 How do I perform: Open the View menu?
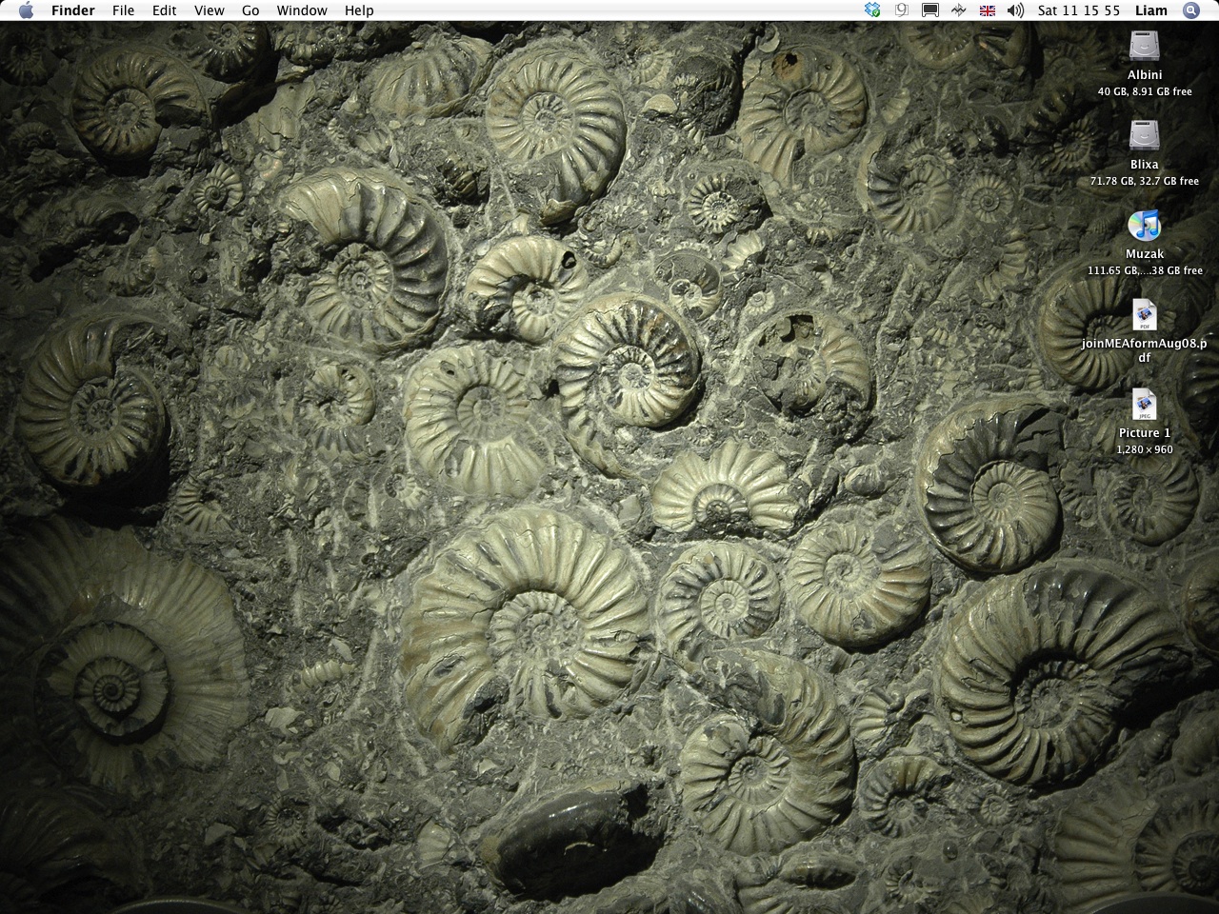(209, 10)
